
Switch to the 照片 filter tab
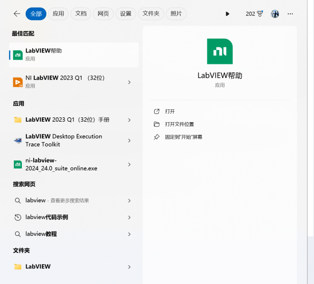coord(176,14)
